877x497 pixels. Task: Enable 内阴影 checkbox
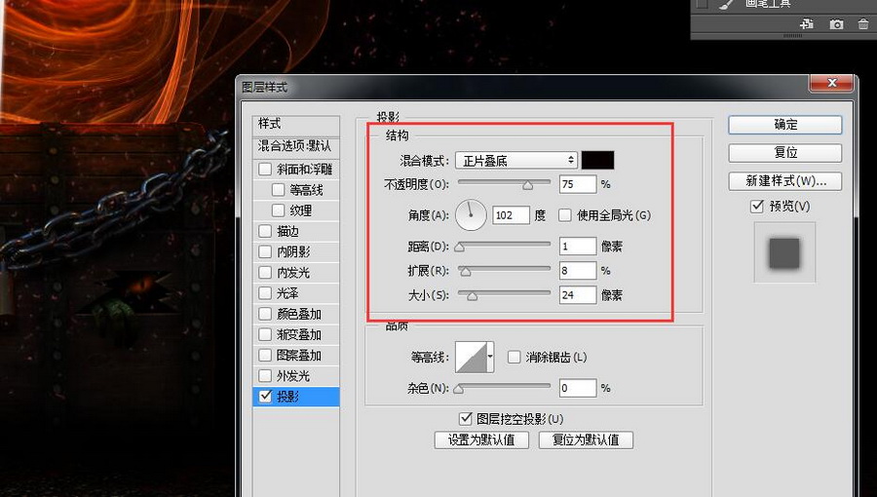click(265, 251)
